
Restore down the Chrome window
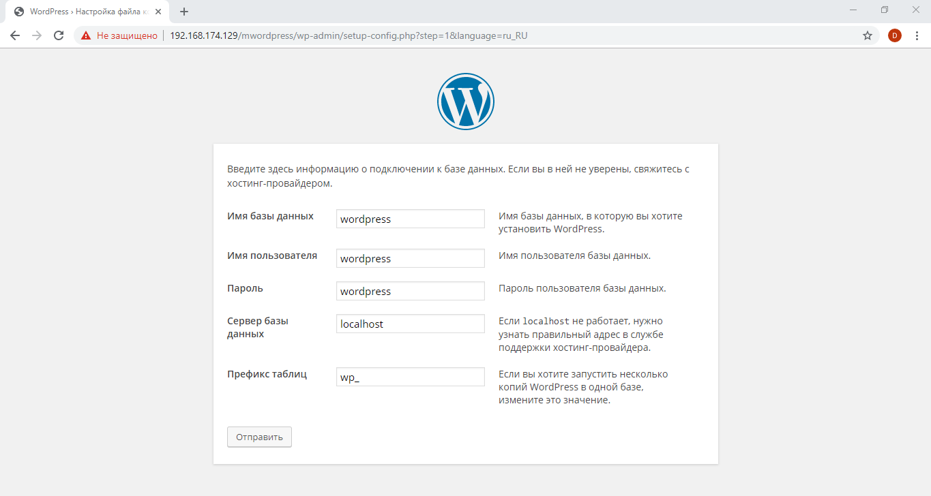pyautogui.click(x=885, y=10)
